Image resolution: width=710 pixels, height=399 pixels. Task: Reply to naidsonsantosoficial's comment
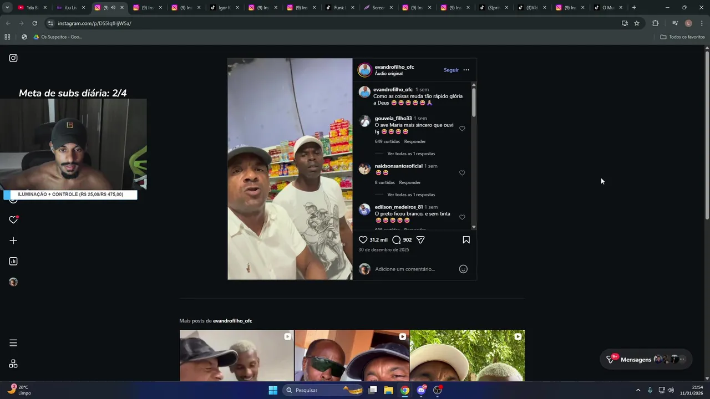point(410,182)
